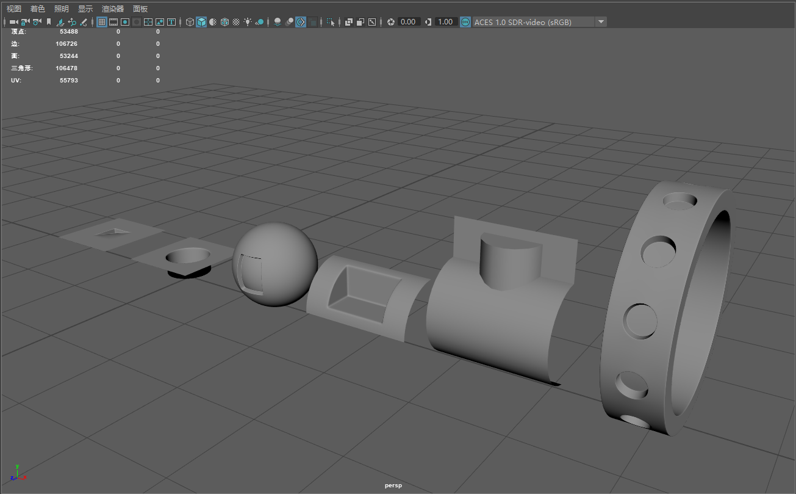This screenshot has width=796, height=494.
Task: Select the half-cylinder with protruding peg
Action: tap(501, 299)
